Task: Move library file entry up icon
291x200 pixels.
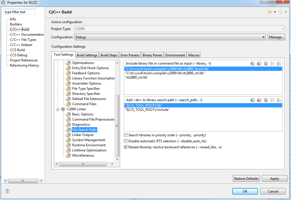Action: [272, 63]
